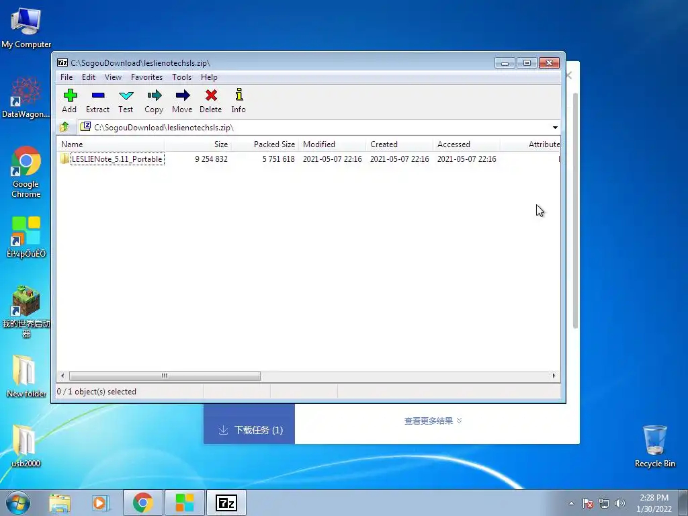Switch to colorful squares app in taskbar

click(x=185, y=503)
